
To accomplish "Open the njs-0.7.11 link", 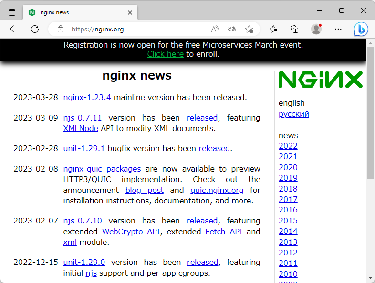I will 83,118.
